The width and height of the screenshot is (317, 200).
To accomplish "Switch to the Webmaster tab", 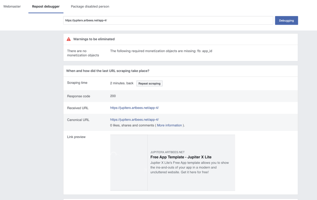I will (12, 7).
